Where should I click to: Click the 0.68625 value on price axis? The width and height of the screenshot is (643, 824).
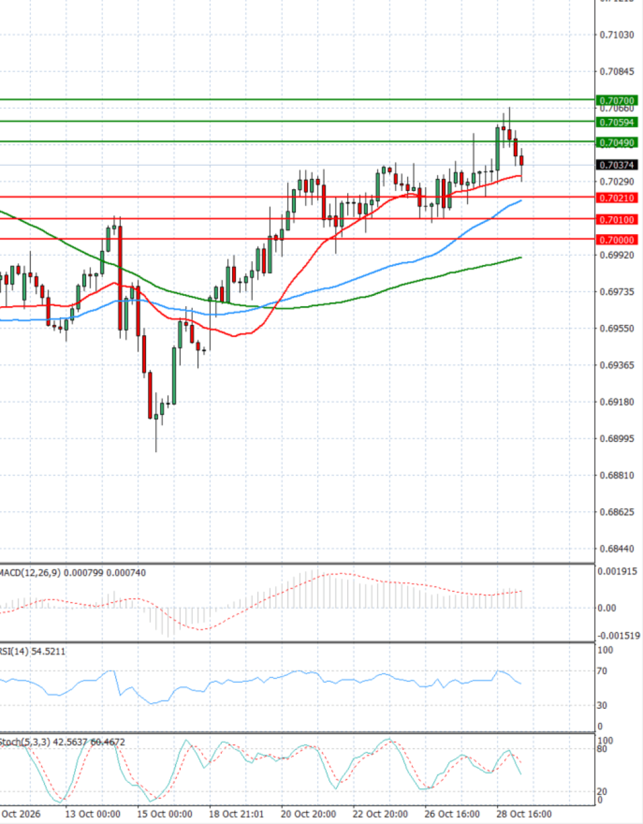(617, 513)
